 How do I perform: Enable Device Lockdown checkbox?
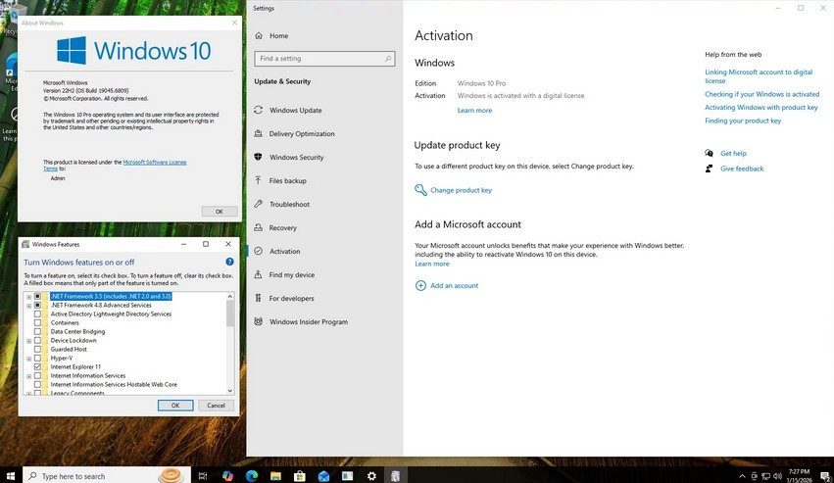38,340
